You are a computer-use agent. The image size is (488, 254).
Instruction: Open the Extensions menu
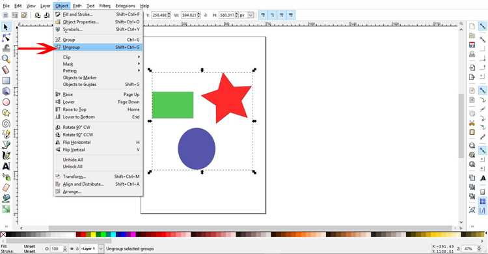[125, 6]
